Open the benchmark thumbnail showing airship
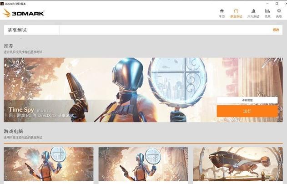Image resolution: width=287 pixels, height=184 pixels. point(238,164)
